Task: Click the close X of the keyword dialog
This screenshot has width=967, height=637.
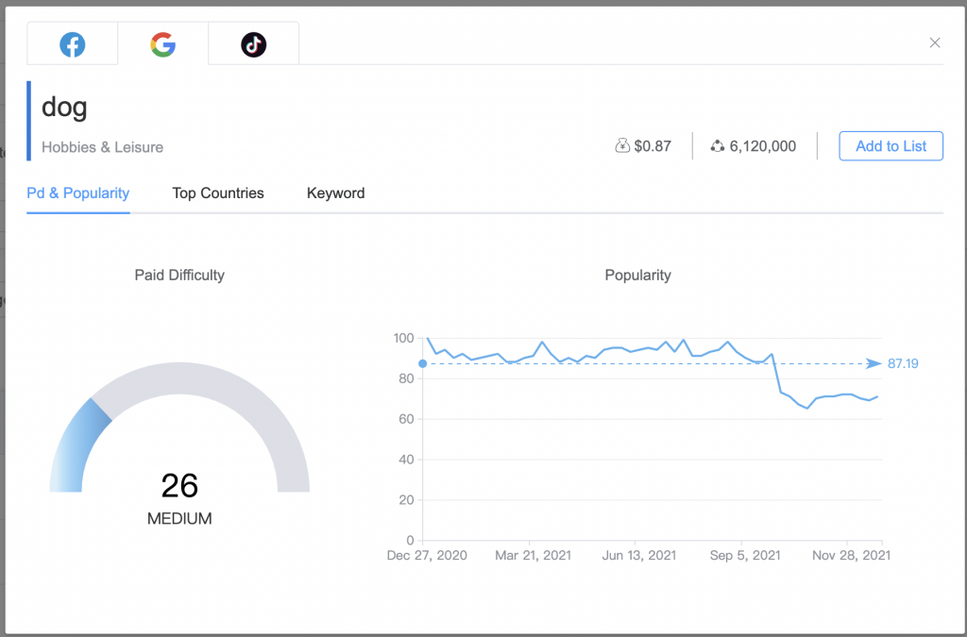Action: (x=934, y=42)
